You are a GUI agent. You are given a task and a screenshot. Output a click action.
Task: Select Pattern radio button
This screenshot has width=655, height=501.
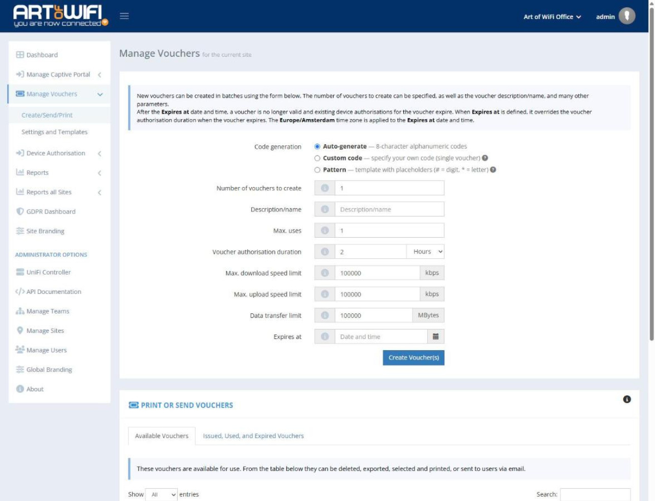[317, 170]
